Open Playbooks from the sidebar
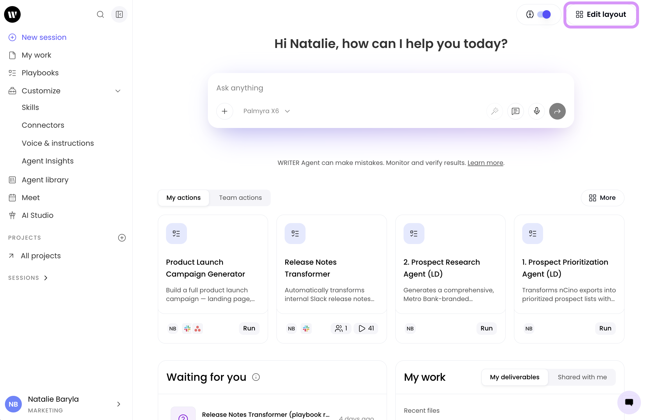The height and width of the screenshot is (420, 646). [x=40, y=73]
